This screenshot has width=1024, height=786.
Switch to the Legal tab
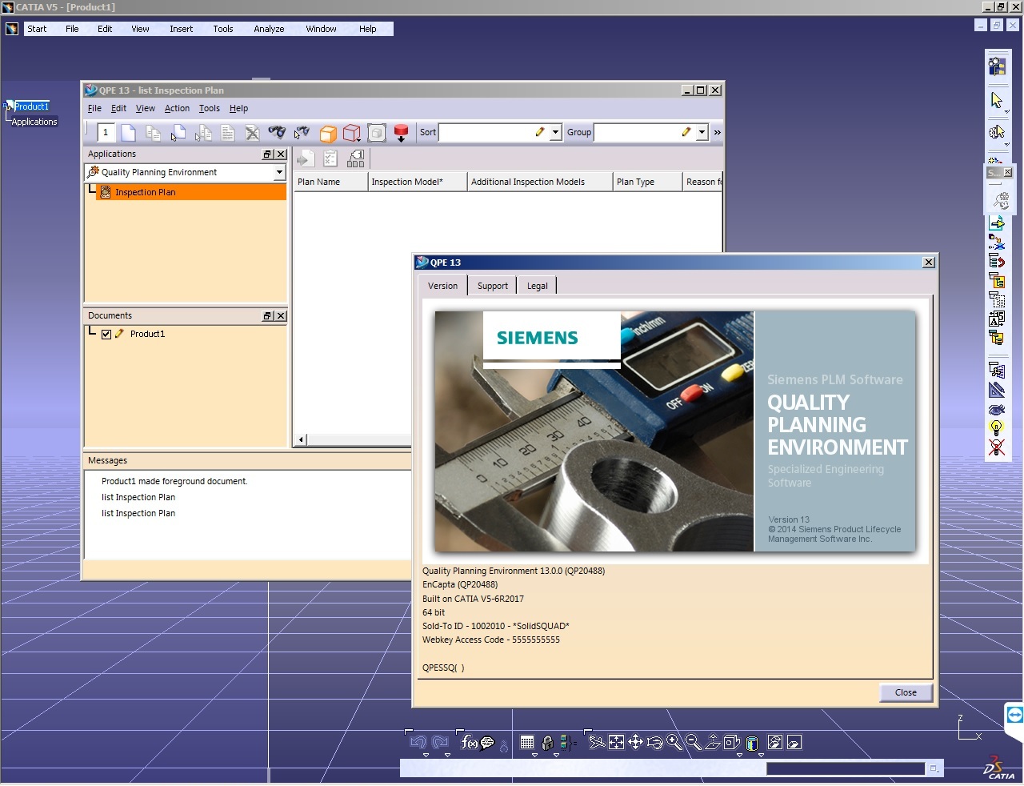pos(538,286)
